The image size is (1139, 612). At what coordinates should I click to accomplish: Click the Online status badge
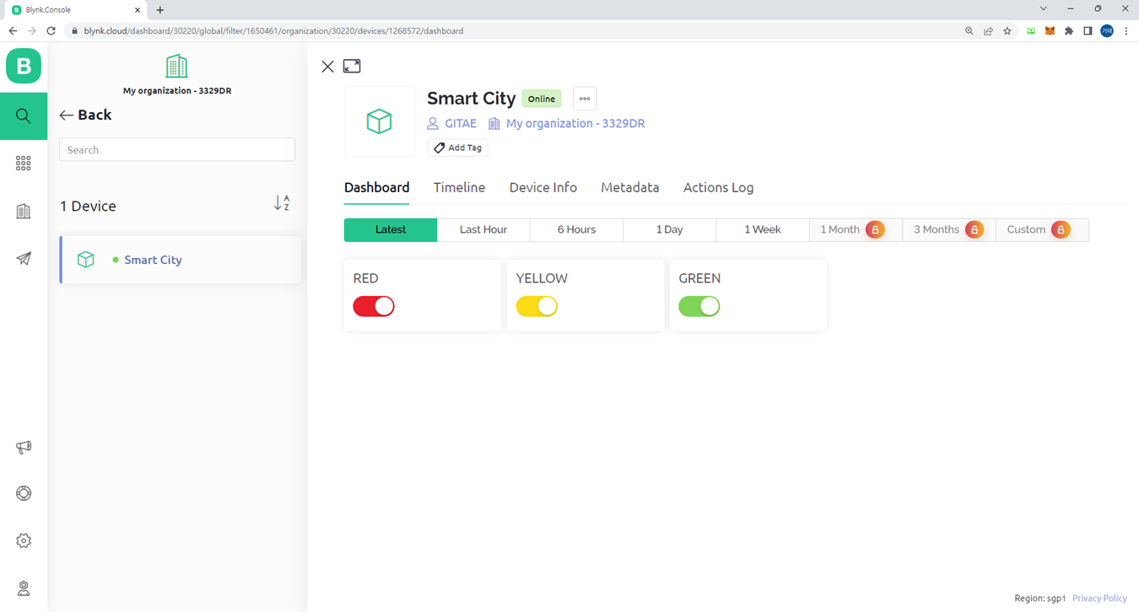coord(542,99)
